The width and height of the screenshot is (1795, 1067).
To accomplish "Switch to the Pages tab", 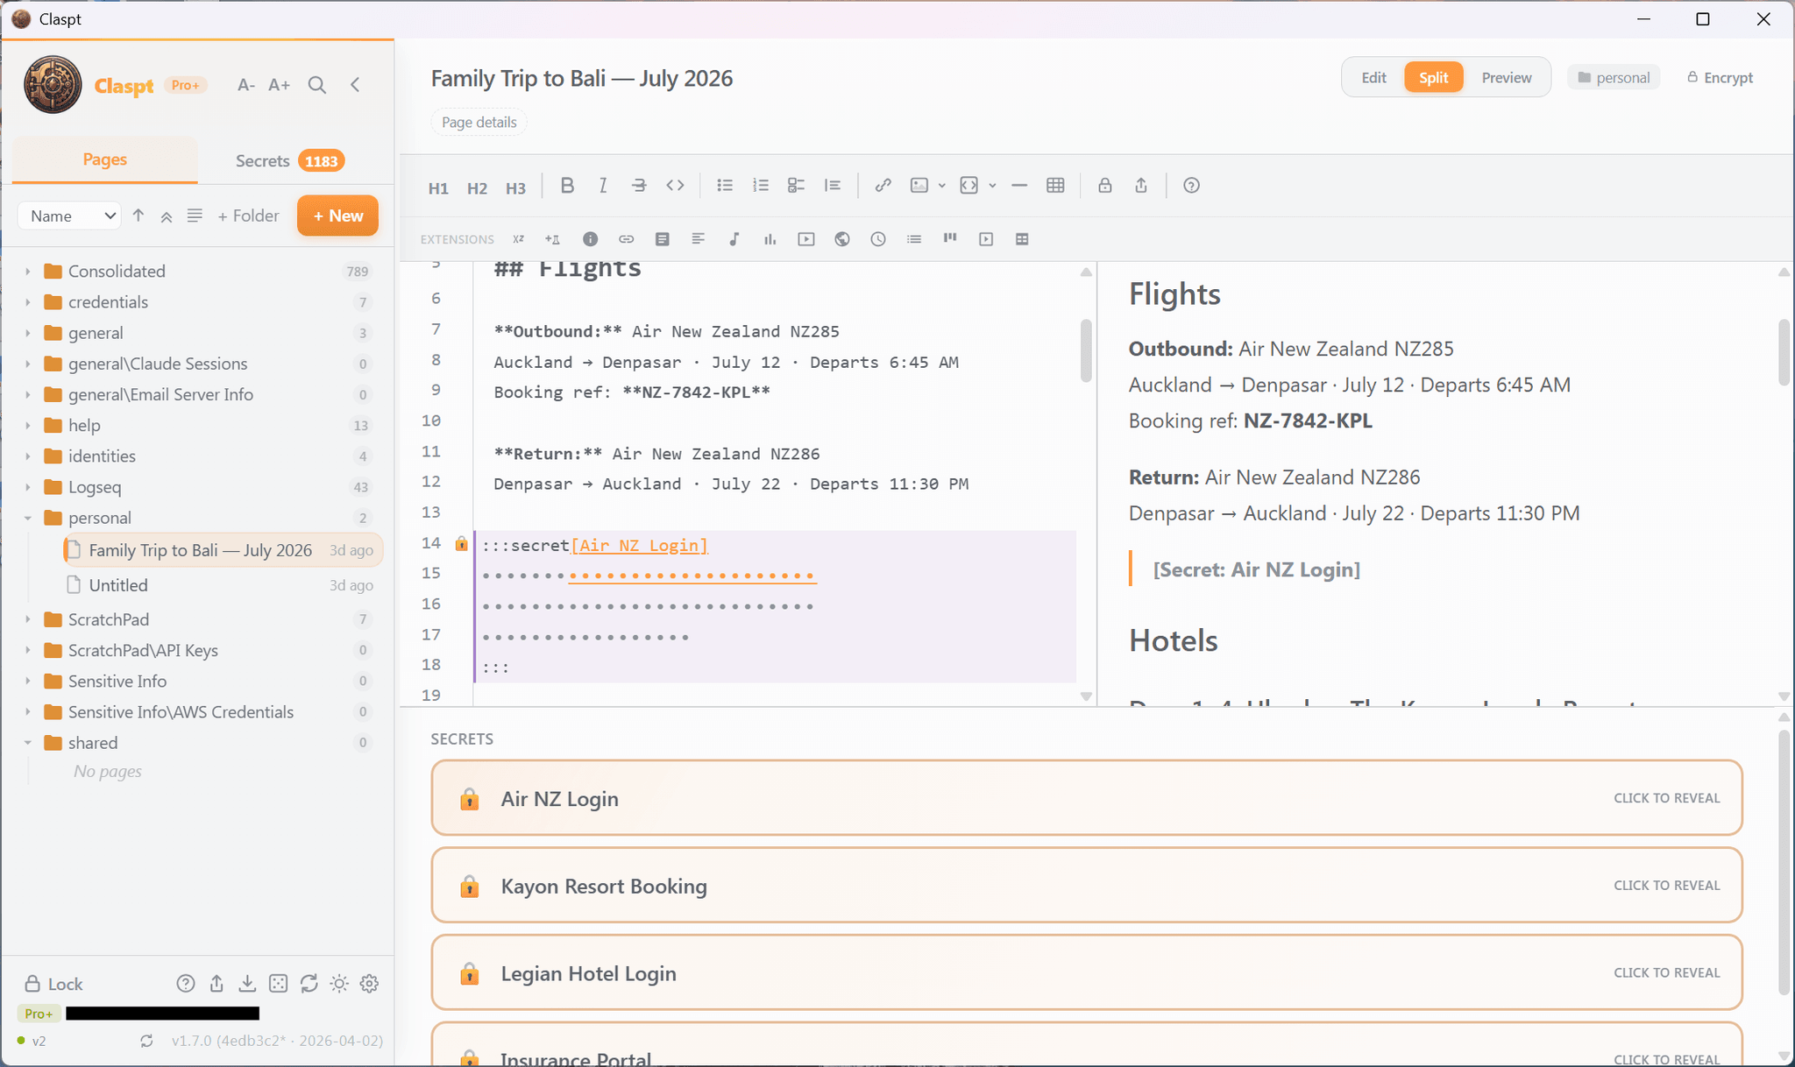I will pos(105,159).
